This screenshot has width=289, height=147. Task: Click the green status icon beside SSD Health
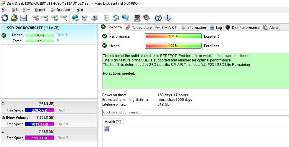pyautogui.click(x=4, y=35)
